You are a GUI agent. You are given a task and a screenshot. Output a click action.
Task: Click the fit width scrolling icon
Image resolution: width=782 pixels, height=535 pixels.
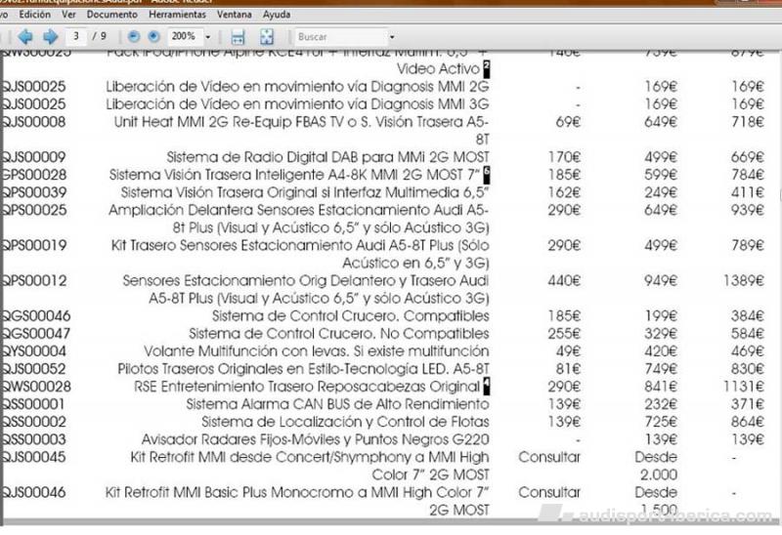(238, 37)
